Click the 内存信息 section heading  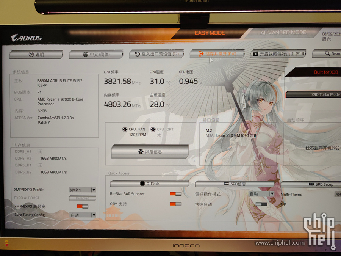click(22, 145)
